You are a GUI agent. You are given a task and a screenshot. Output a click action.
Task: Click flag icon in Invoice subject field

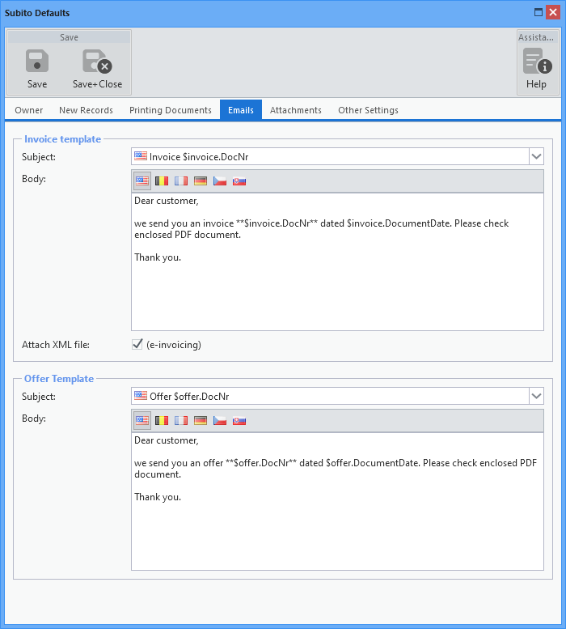141,155
